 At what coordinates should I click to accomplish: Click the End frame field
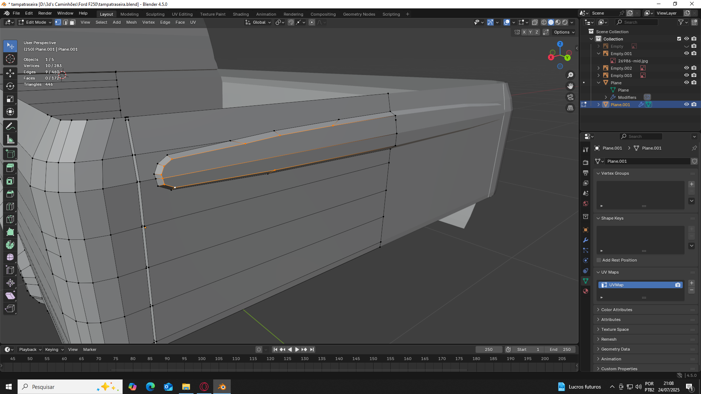point(560,349)
